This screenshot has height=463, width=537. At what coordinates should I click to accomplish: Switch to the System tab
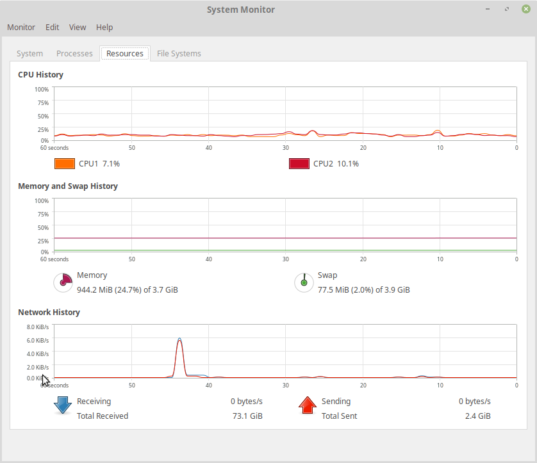pos(29,53)
